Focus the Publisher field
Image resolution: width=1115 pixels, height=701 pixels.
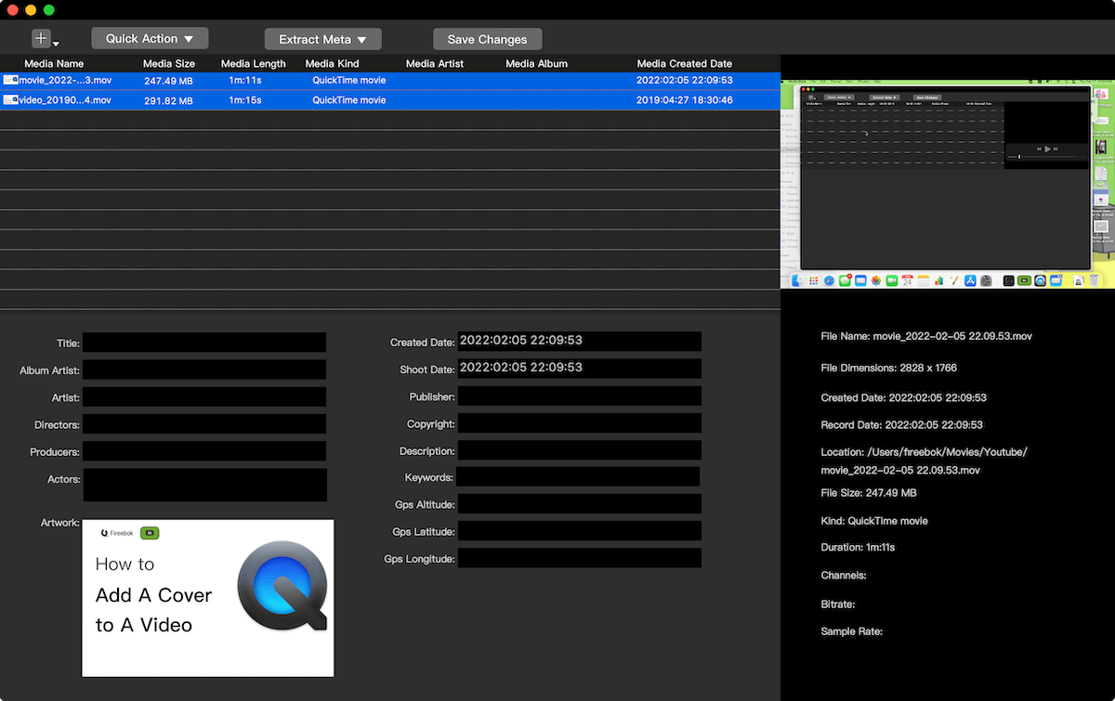(x=580, y=396)
